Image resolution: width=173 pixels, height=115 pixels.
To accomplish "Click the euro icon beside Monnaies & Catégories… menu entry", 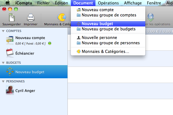I will [79, 51].
